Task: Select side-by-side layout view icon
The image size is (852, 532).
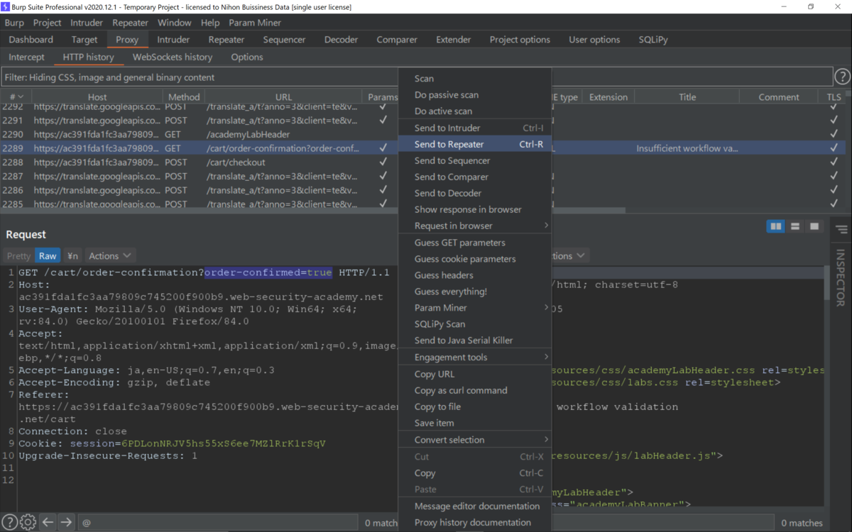Action: coord(776,226)
